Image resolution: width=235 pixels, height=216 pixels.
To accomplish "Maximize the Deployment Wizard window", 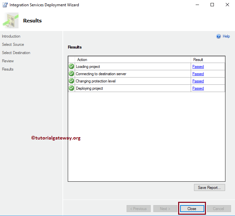I will 212,5.
